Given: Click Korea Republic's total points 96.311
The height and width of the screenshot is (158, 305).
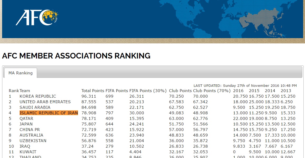Looking at the screenshot, I should tap(89, 96).
